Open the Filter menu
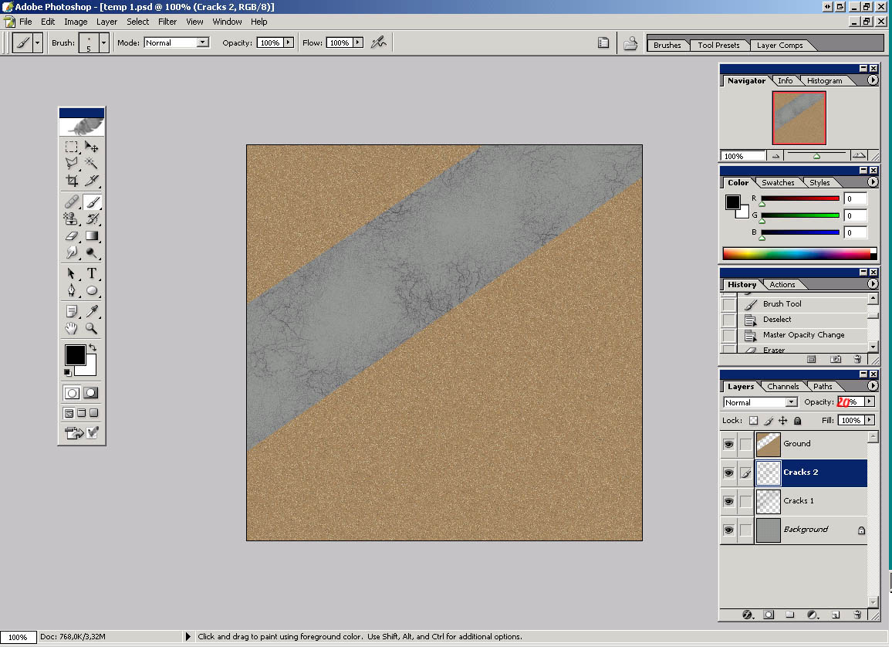This screenshot has height=647, width=892. click(167, 22)
